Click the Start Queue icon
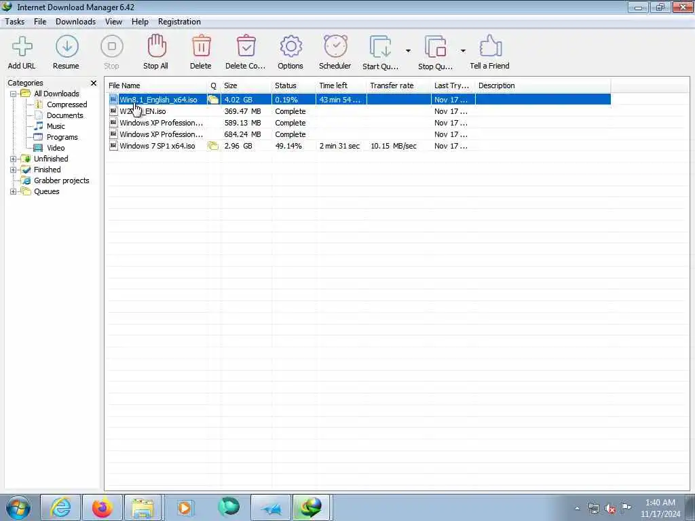695x521 pixels. pyautogui.click(x=381, y=47)
